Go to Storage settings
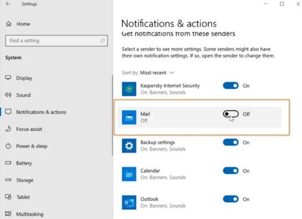Screen dimensions: 302x219 click(x=25, y=180)
